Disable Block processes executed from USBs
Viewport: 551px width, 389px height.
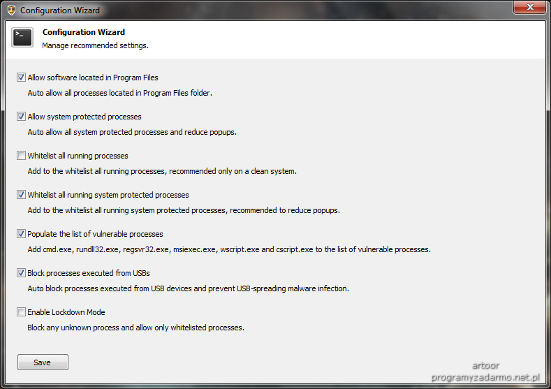coord(21,272)
